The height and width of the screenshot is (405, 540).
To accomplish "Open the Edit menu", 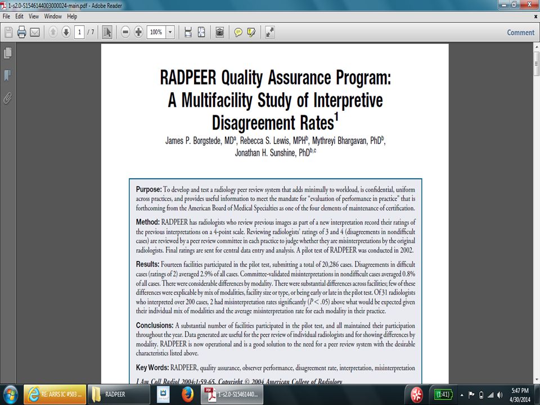I will (19, 16).
